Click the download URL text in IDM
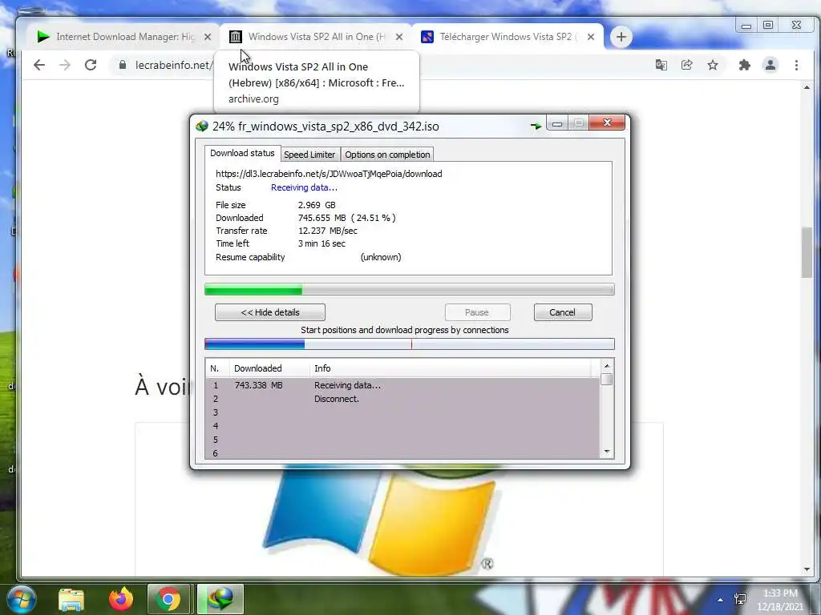 coord(329,174)
